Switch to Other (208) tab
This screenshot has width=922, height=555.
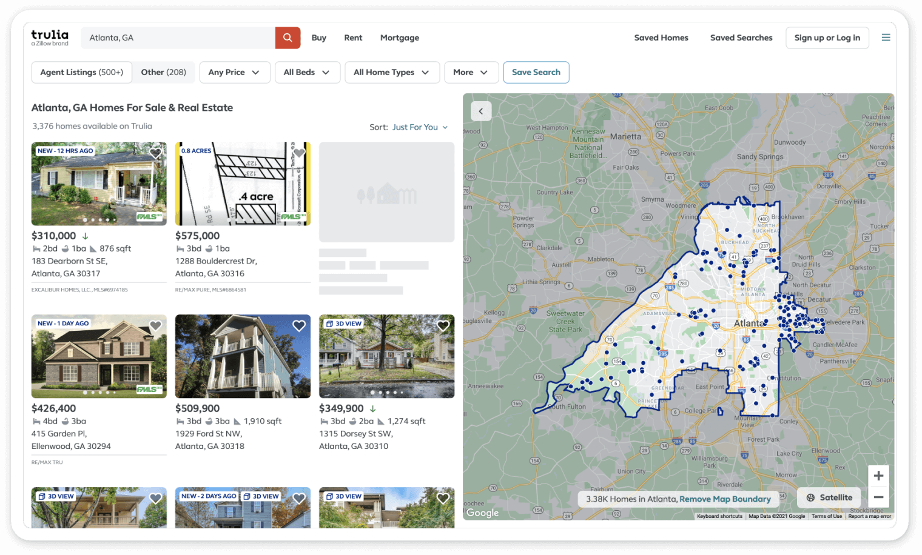[164, 72]
